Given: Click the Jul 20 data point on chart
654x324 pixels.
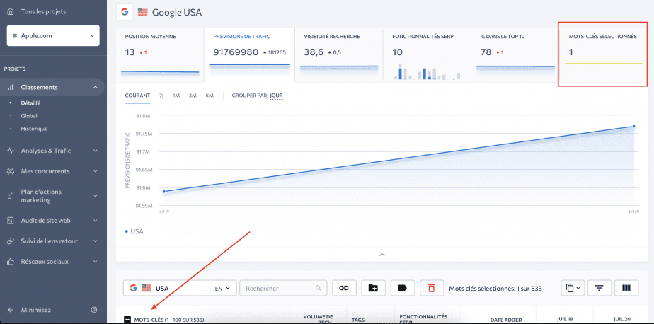Looking at the screenshot, I should (633, 126).
